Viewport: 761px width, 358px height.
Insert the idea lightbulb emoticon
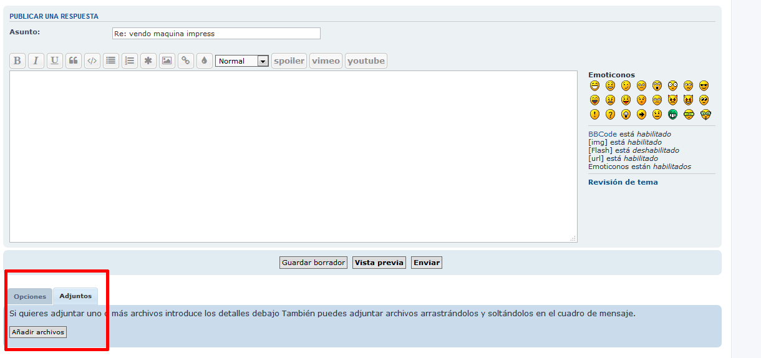(x=626, y=114)
